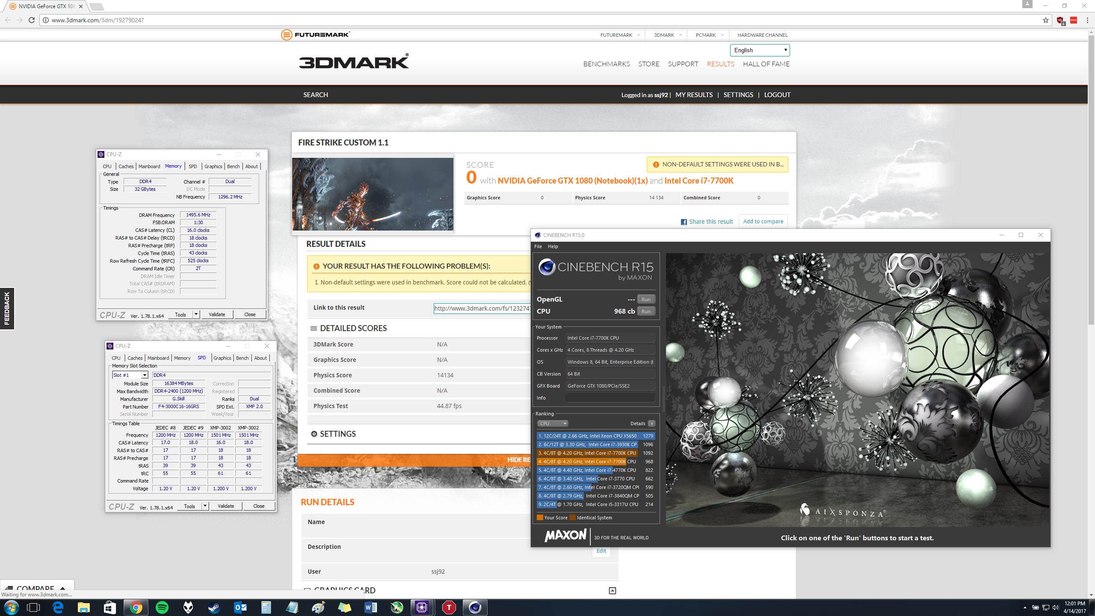Click Cinebench Ranking Details arrow icon

pos(651,423)
